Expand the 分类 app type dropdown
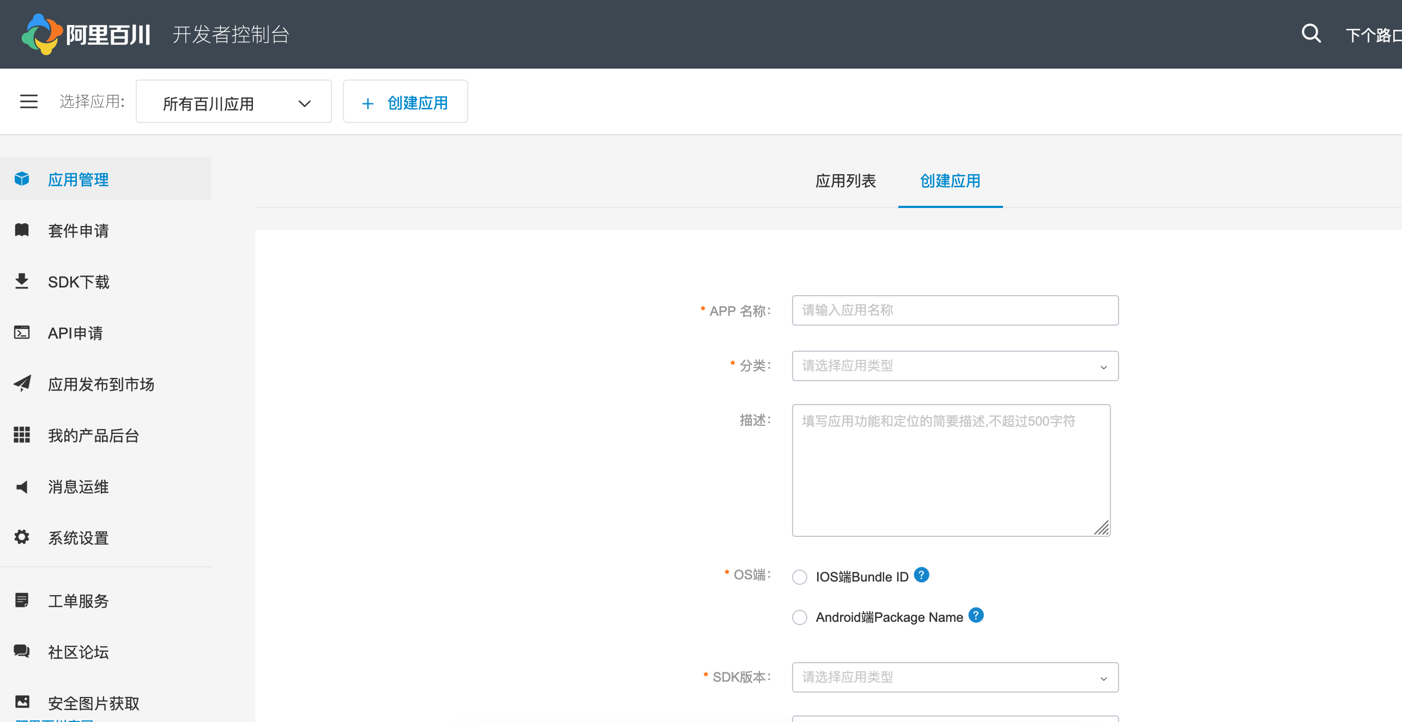 tap(954, 366)
